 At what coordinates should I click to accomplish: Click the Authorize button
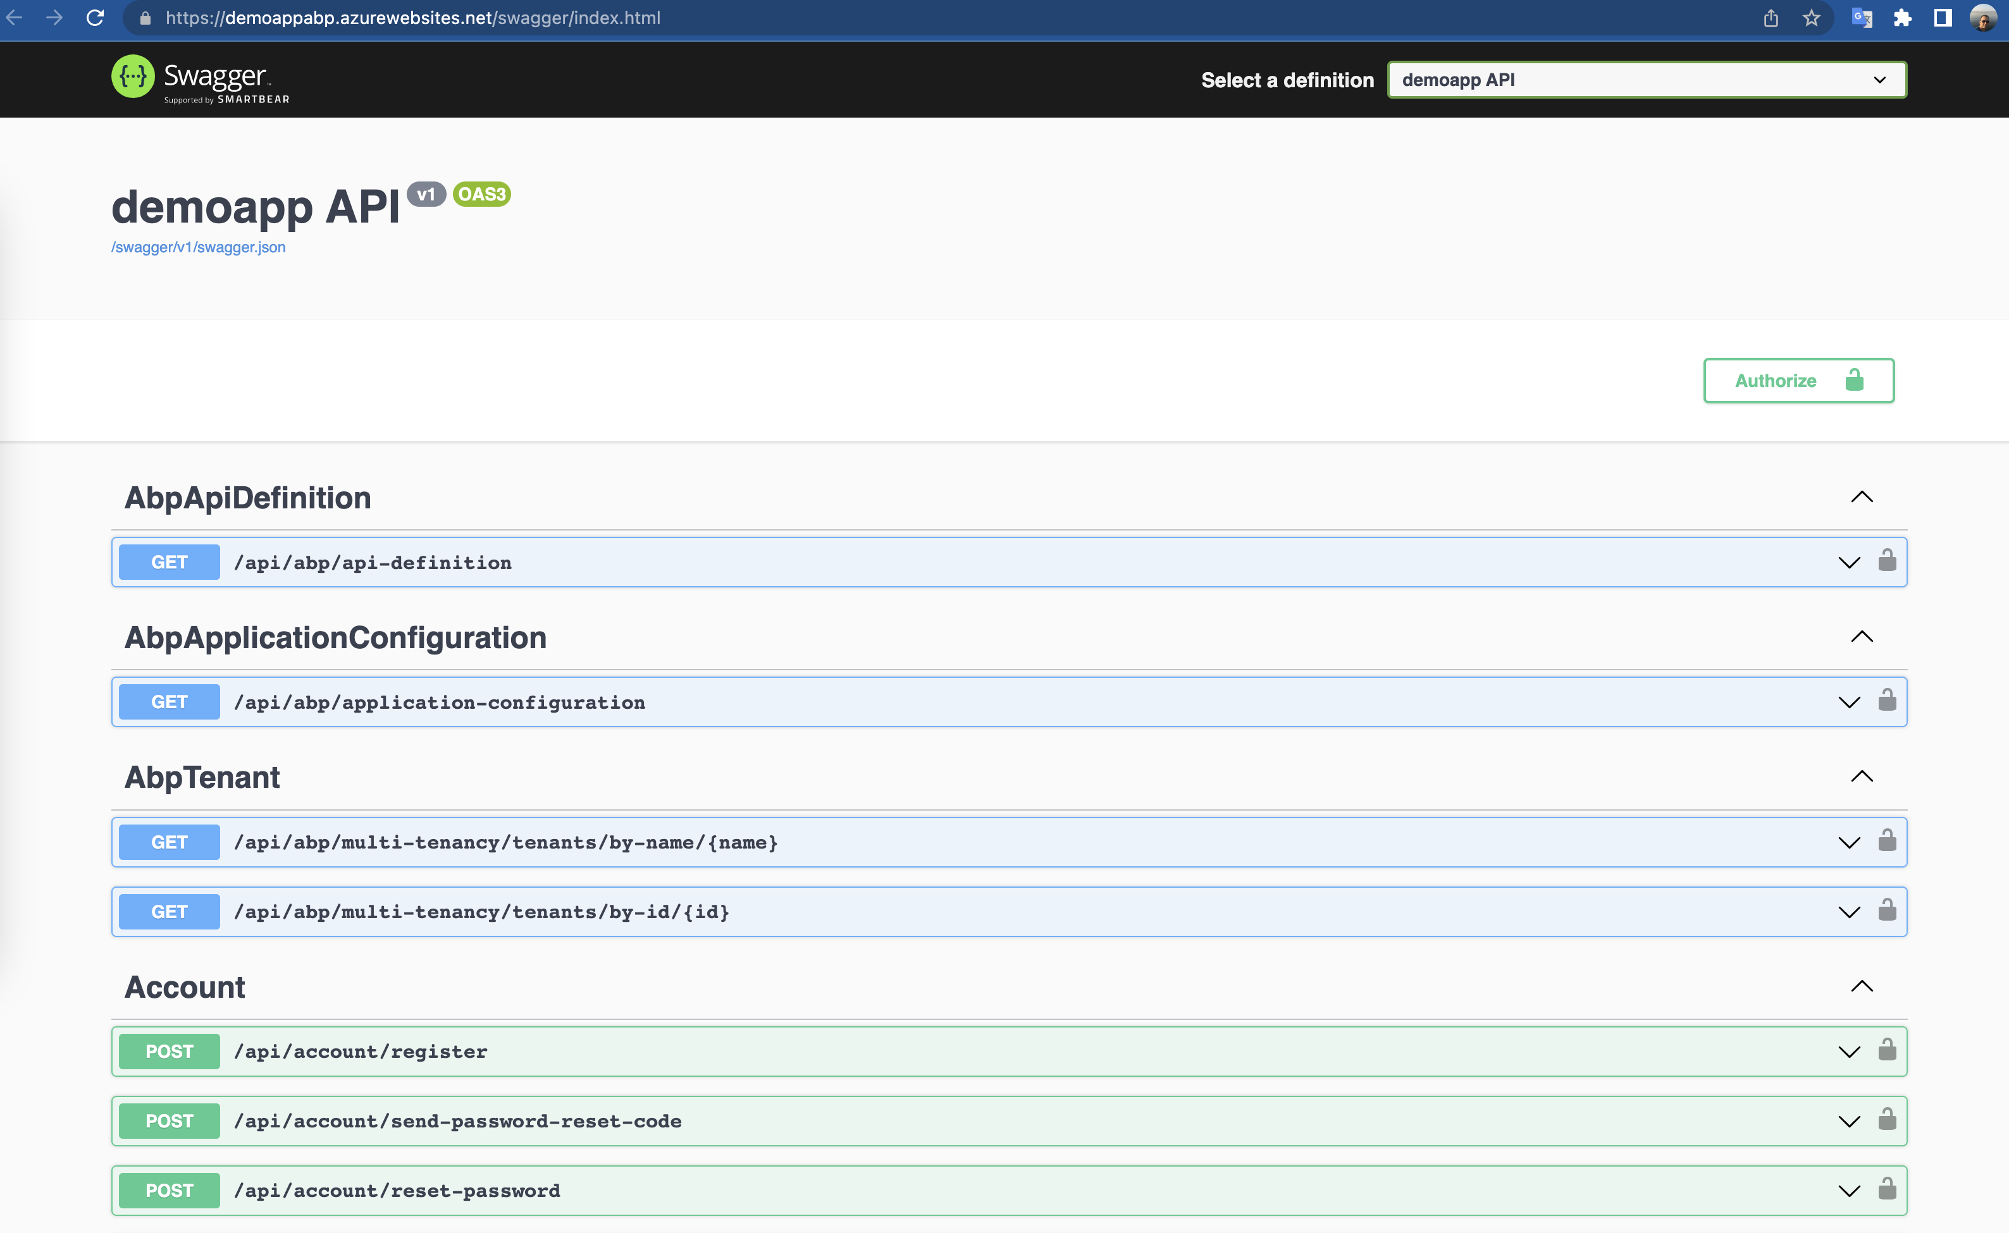tap(1798, 381)
